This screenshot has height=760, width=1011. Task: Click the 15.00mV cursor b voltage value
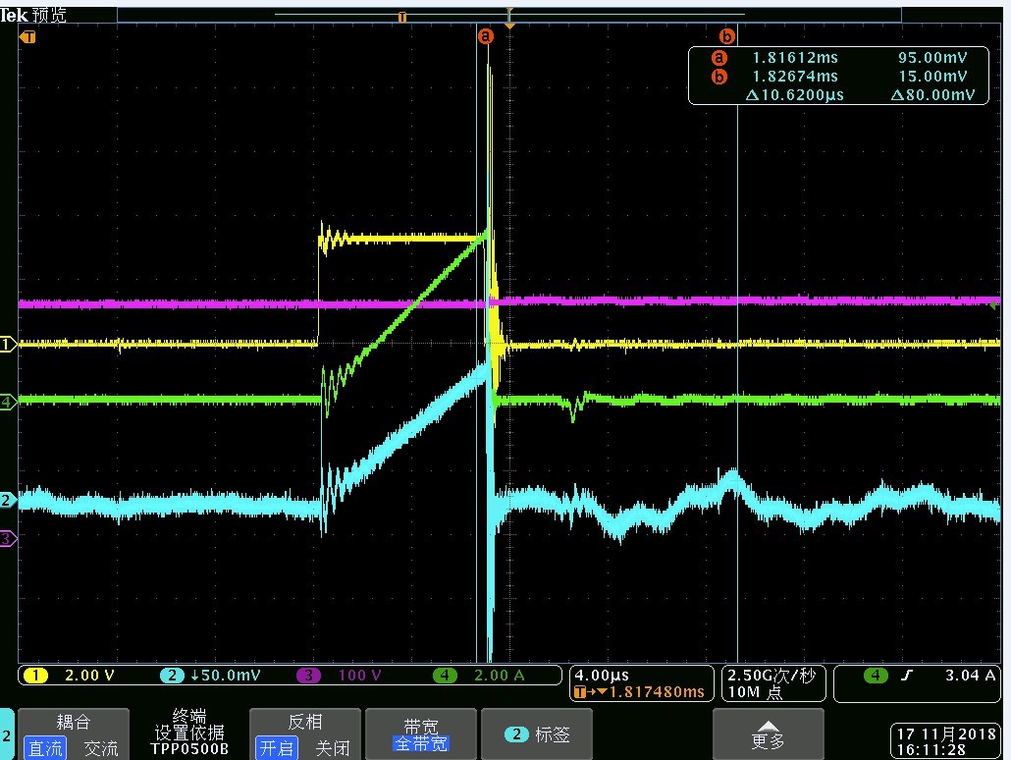coord(933,77)
